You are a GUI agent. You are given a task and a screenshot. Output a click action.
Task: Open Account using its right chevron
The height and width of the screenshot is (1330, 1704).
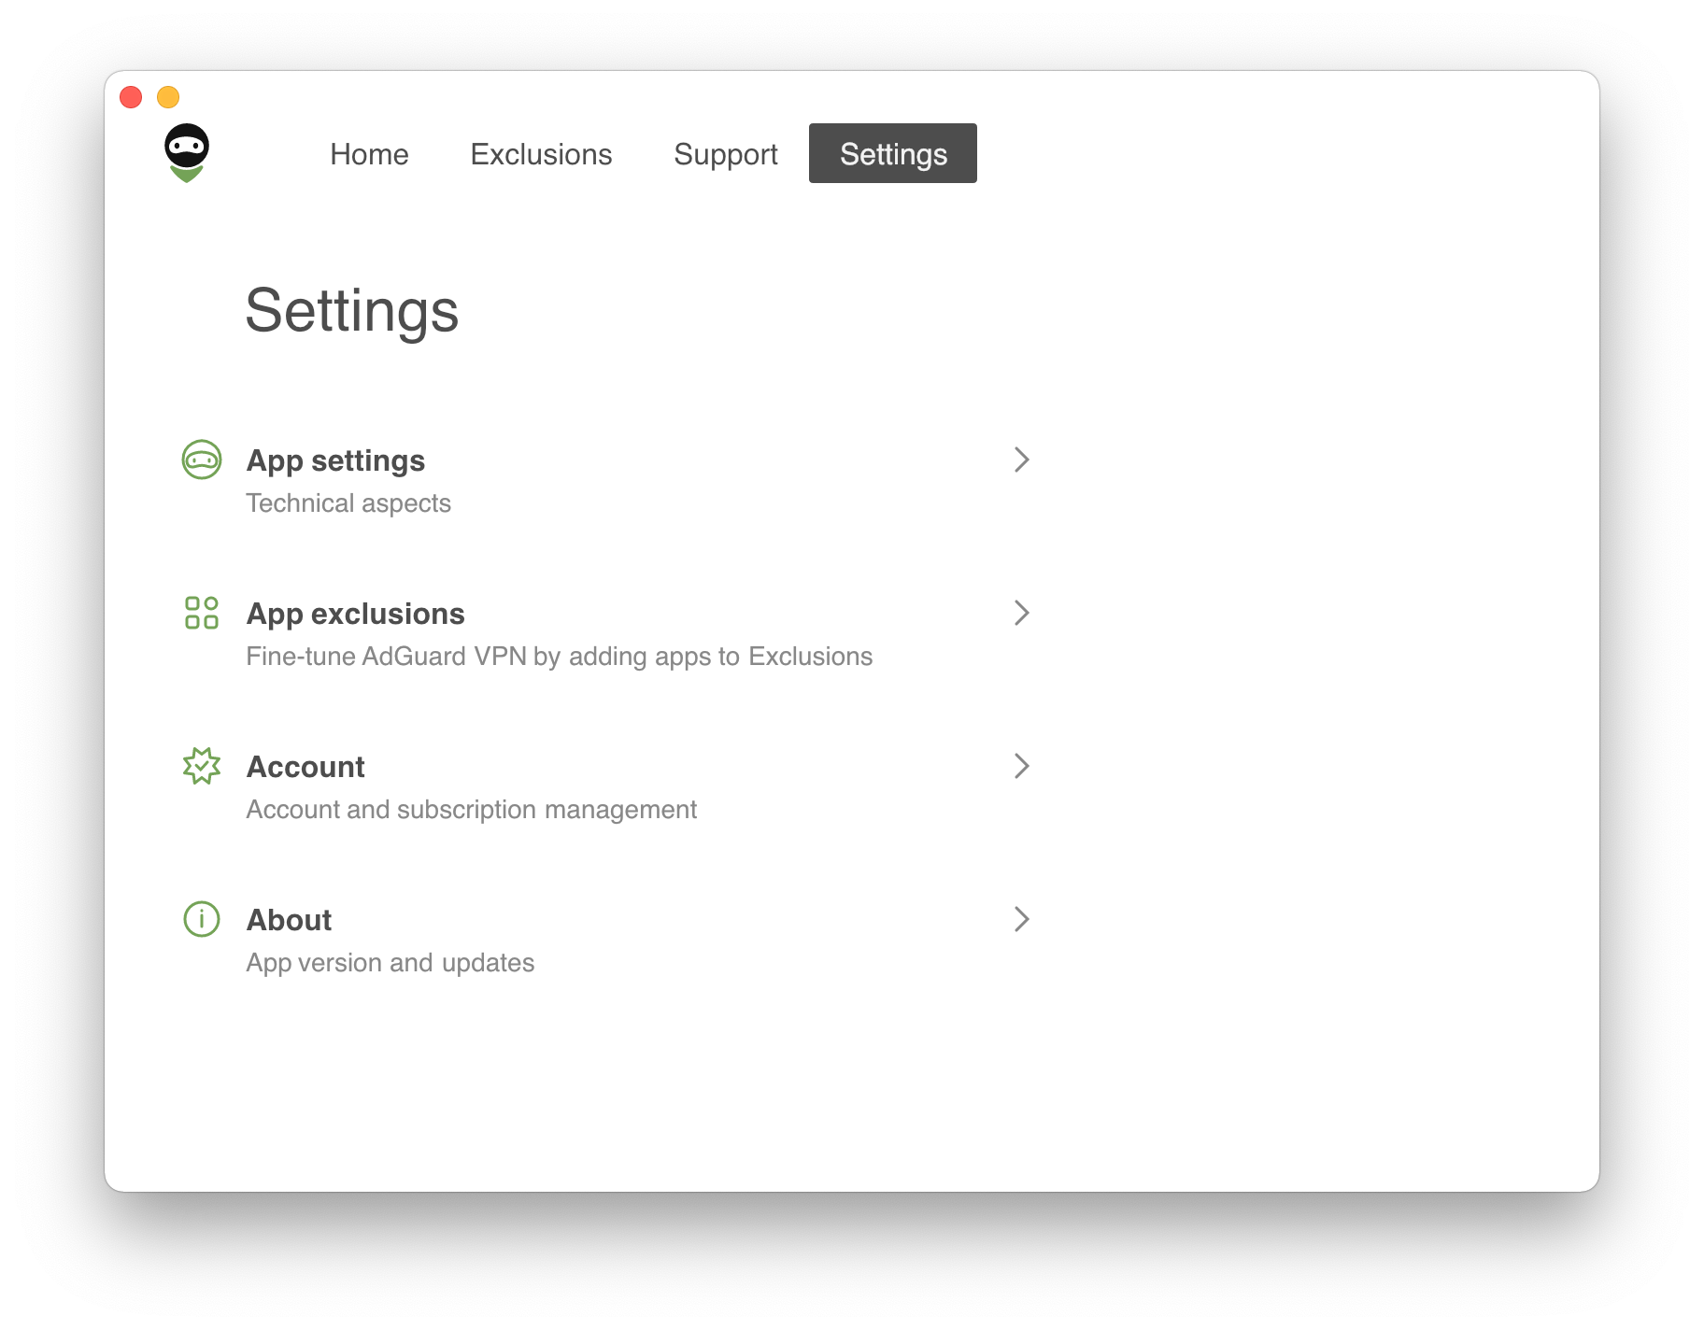tap(1022, 766)
